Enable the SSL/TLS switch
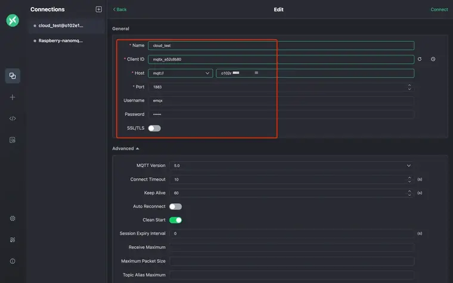453x283 pixels. point(154,128)
